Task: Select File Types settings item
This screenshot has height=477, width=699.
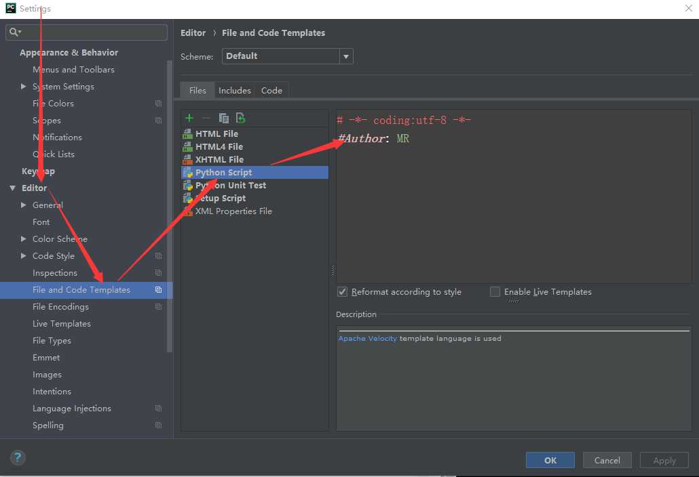Action: point(52,340)
